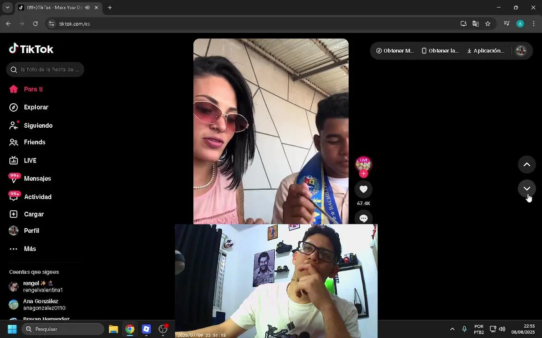Reload the TikTok page

tap(35, 24)
